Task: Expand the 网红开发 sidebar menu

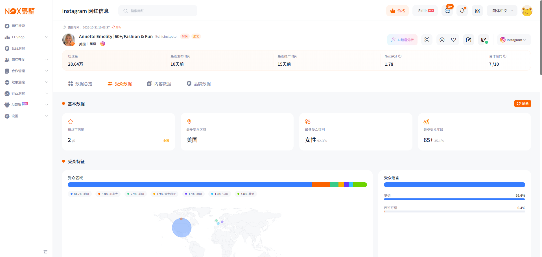Action: click(26, 60)
